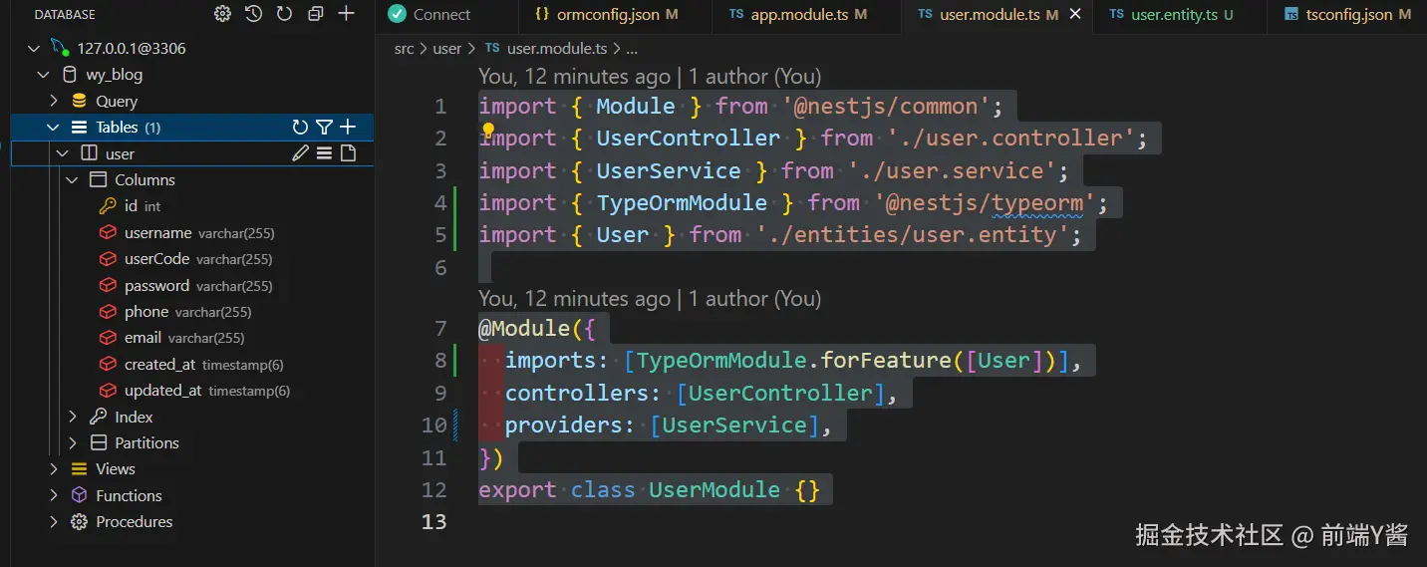Select the updated_at timestamp column
The width and height of the screenshot is (1427, 567).
point(192,391)
